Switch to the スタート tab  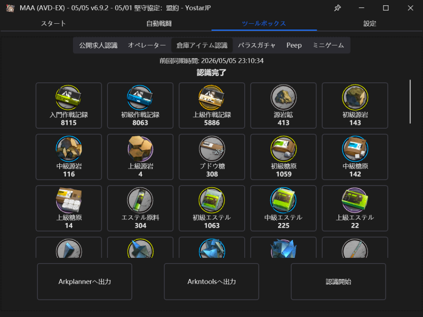53,23
